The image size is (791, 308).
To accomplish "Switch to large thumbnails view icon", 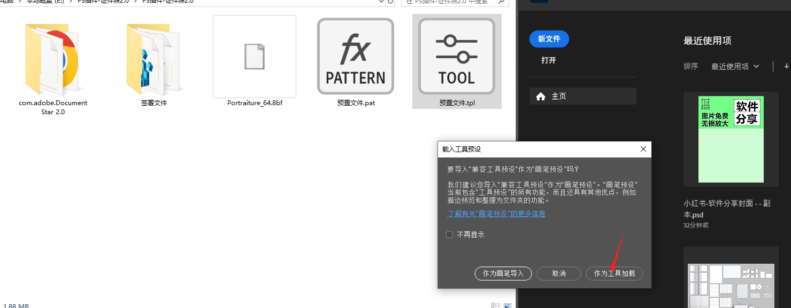I will [507, 305].
